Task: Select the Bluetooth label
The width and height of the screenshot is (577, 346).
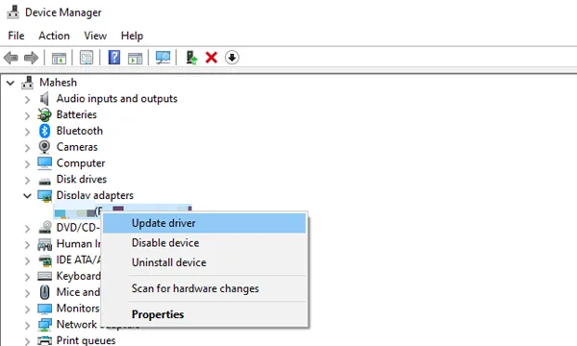Action: point(80,131)
